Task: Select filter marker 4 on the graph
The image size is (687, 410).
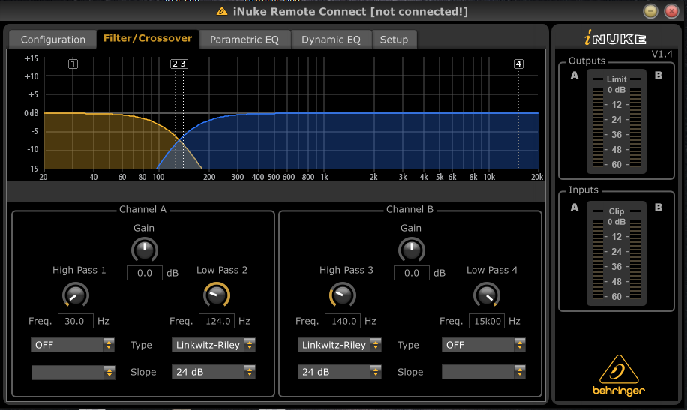Action: pos(518,64)
